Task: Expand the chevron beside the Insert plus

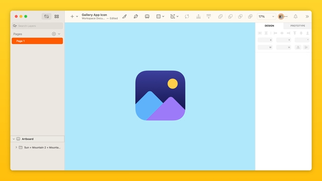Action: pyautogui.click(x=77, y=17)
